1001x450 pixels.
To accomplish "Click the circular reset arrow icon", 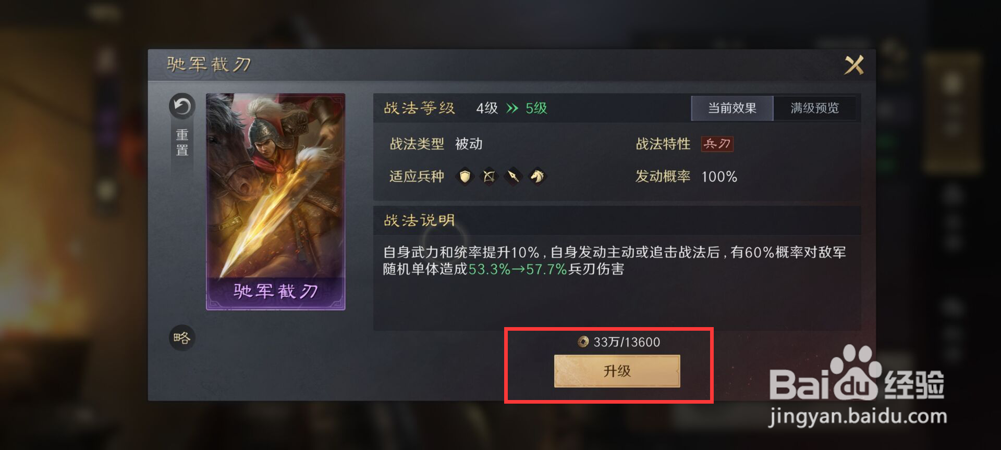I will point(182,107).
